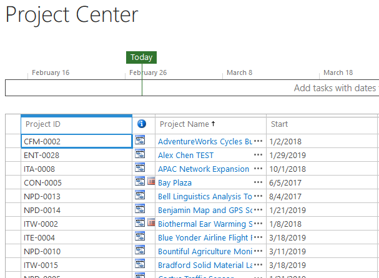The image size is (379, 278).
Task: Click project icon in NPD-0013 row
Action: [x=140, y=195]
